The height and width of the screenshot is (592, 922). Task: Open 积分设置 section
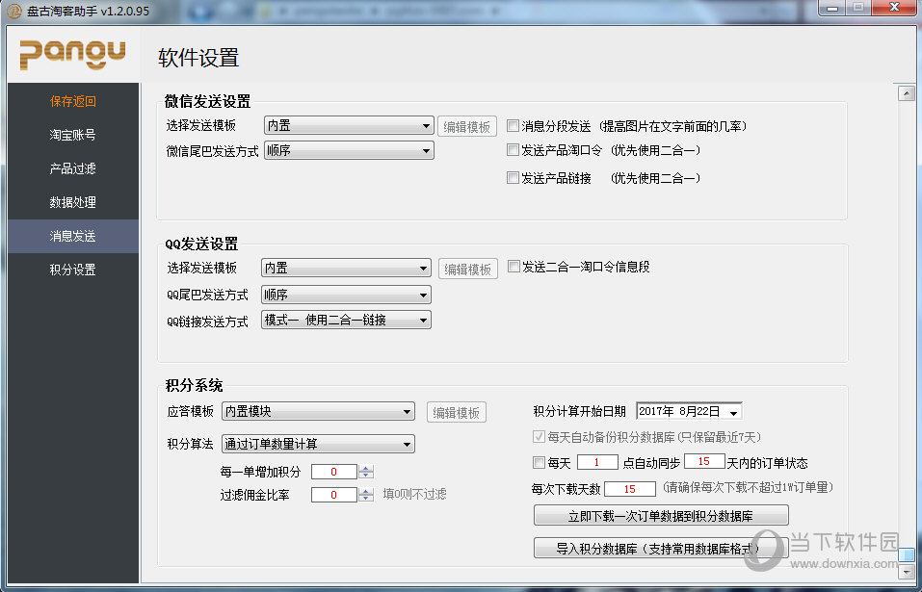73,270
